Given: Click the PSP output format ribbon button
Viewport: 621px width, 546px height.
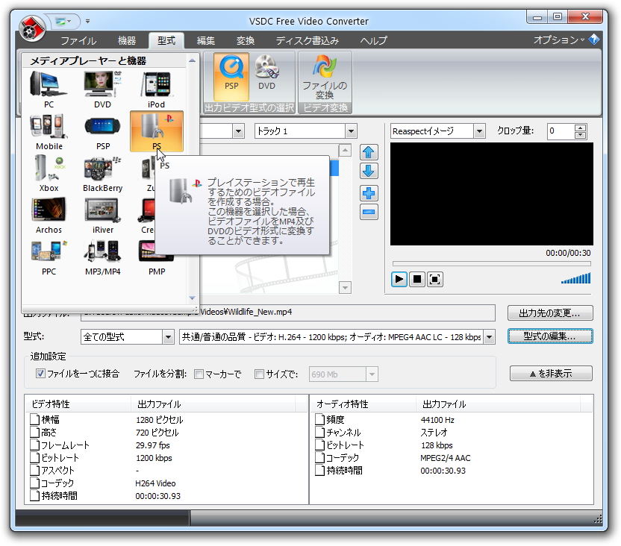Looking at the screenshot, I should pyautogui.click(x=231, y=77).
